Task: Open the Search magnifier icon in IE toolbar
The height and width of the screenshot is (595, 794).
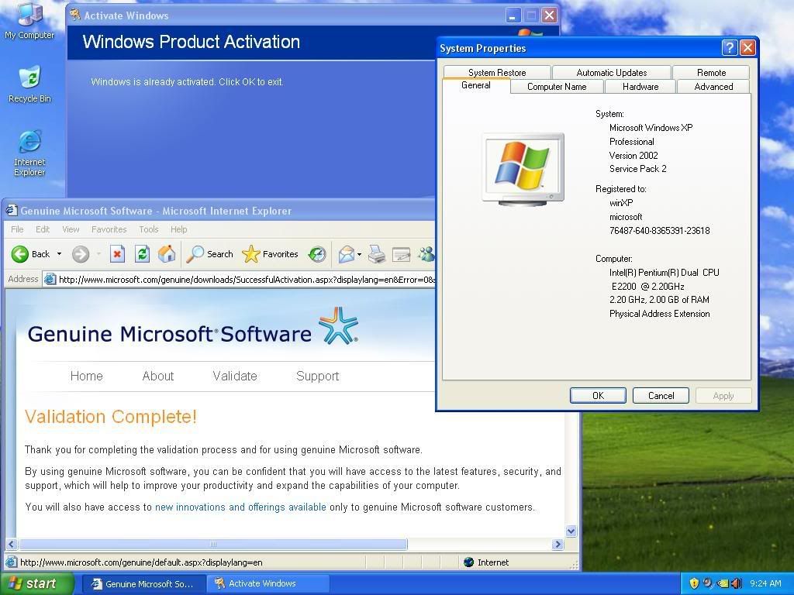Action: (x=195, y=254)
